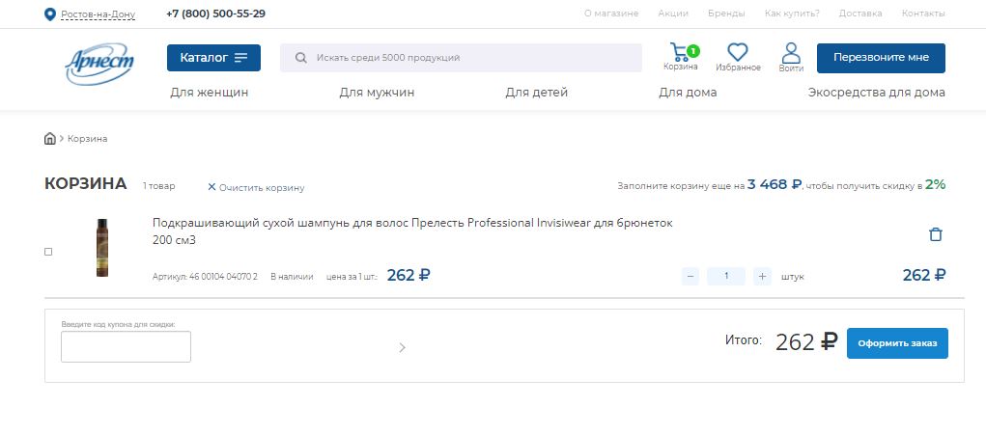
Task: Click the Арнест logo
Action: pyautogui.click(x=99, y=64)
